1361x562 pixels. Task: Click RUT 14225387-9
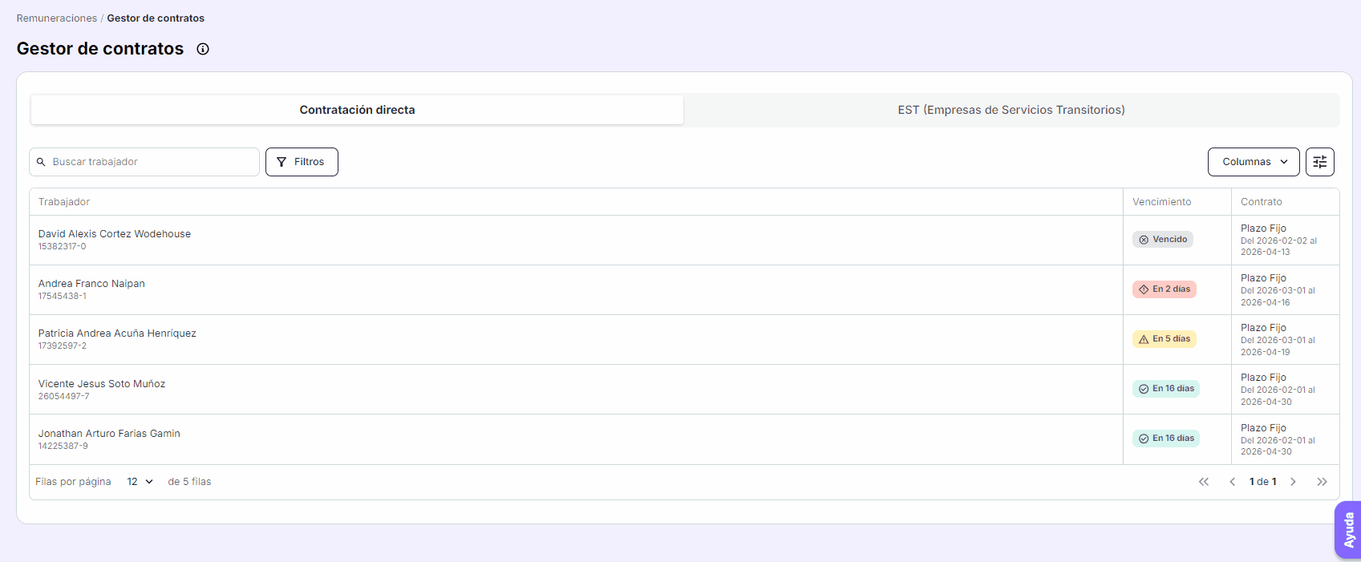click(x=63, y=447)
